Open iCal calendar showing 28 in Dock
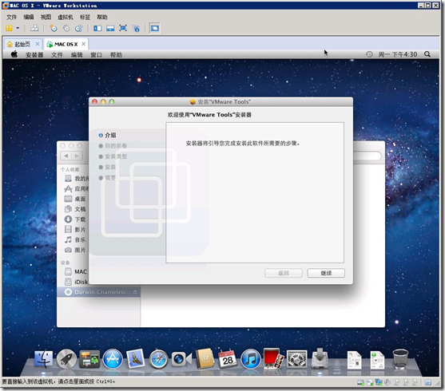Viewport: 445px width, 391px height. click(x=228, y=358)
